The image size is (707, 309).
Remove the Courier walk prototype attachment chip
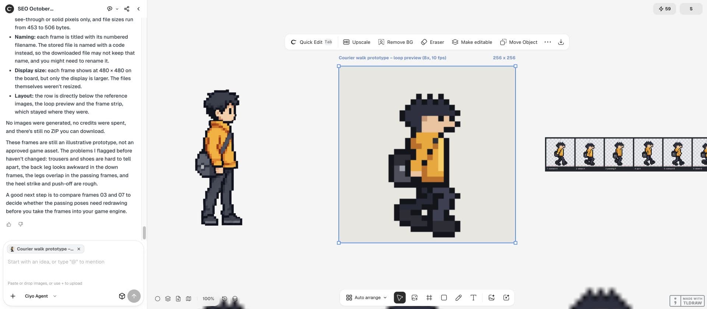pos(79,249)
